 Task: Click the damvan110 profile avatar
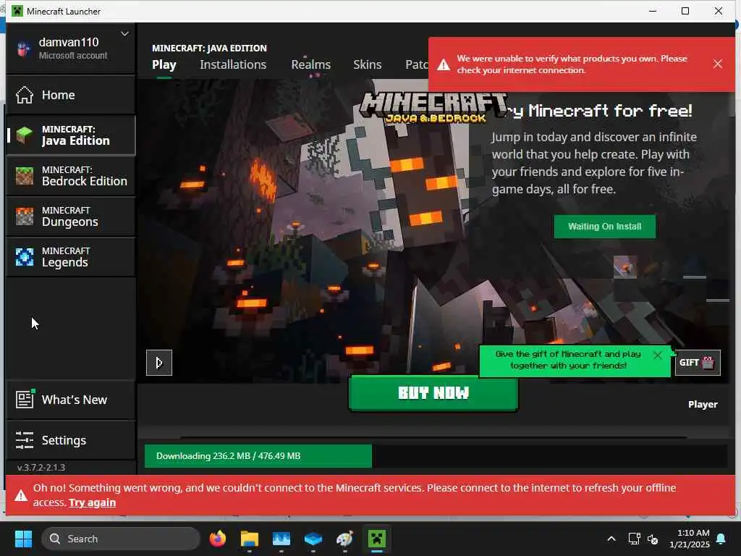coord(22,49)
